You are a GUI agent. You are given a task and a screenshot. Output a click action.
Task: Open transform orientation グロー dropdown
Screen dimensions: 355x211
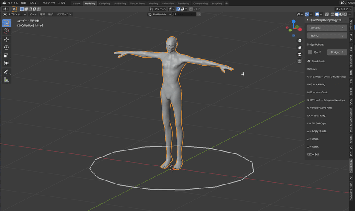click(158, 9)
